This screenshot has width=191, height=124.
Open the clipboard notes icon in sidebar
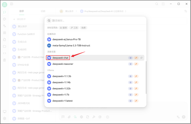point(4,60)
